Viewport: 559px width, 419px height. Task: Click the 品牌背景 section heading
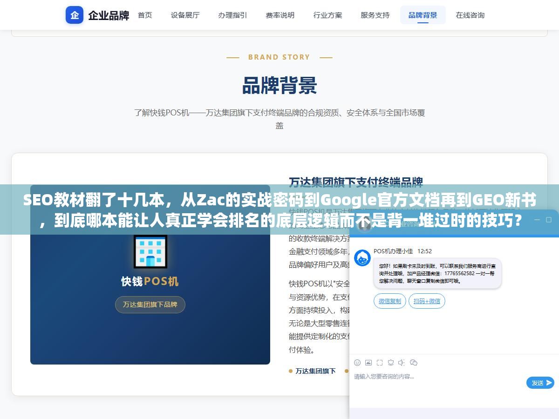pyautogui.click(x=279, y=86)
